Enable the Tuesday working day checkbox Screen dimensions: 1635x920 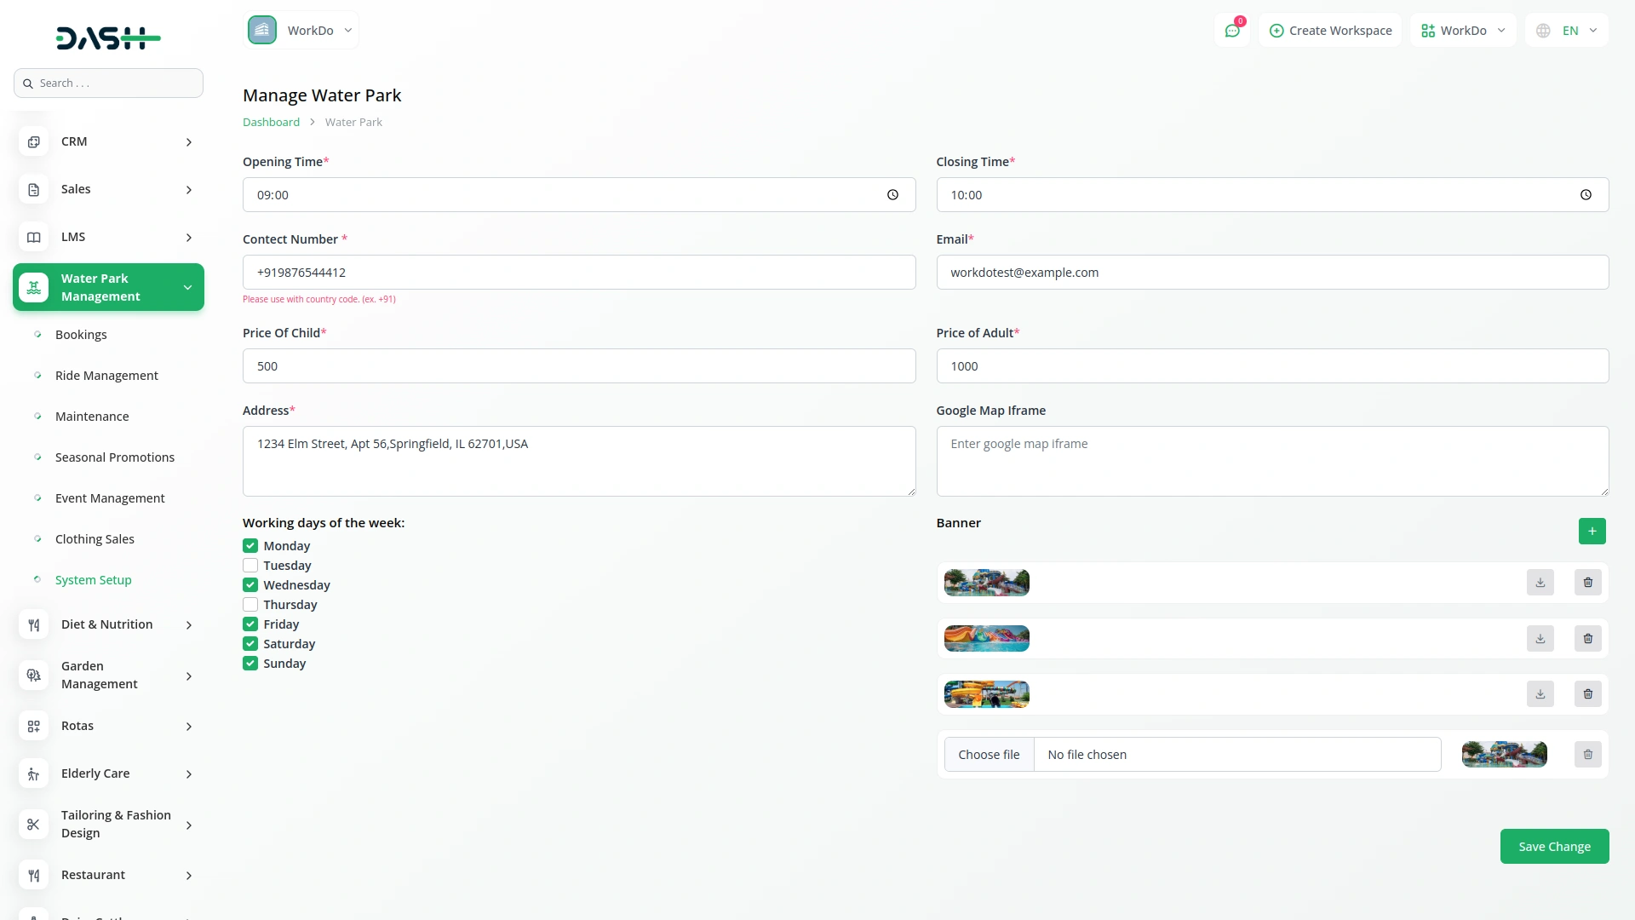[250, 566]
